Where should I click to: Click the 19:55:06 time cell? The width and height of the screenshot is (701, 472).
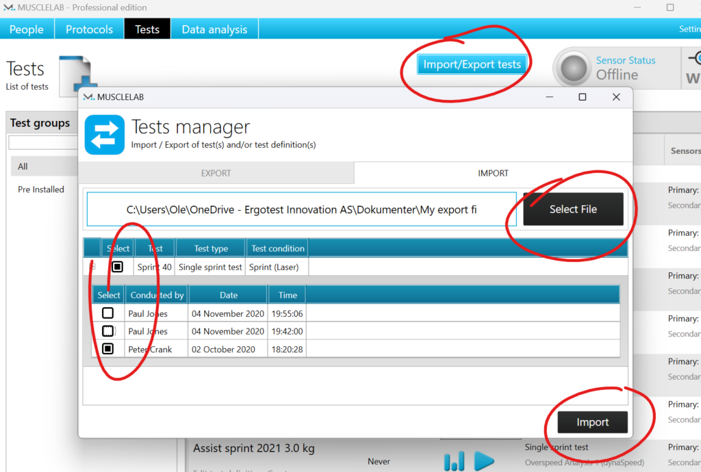(x=287, y=313)
